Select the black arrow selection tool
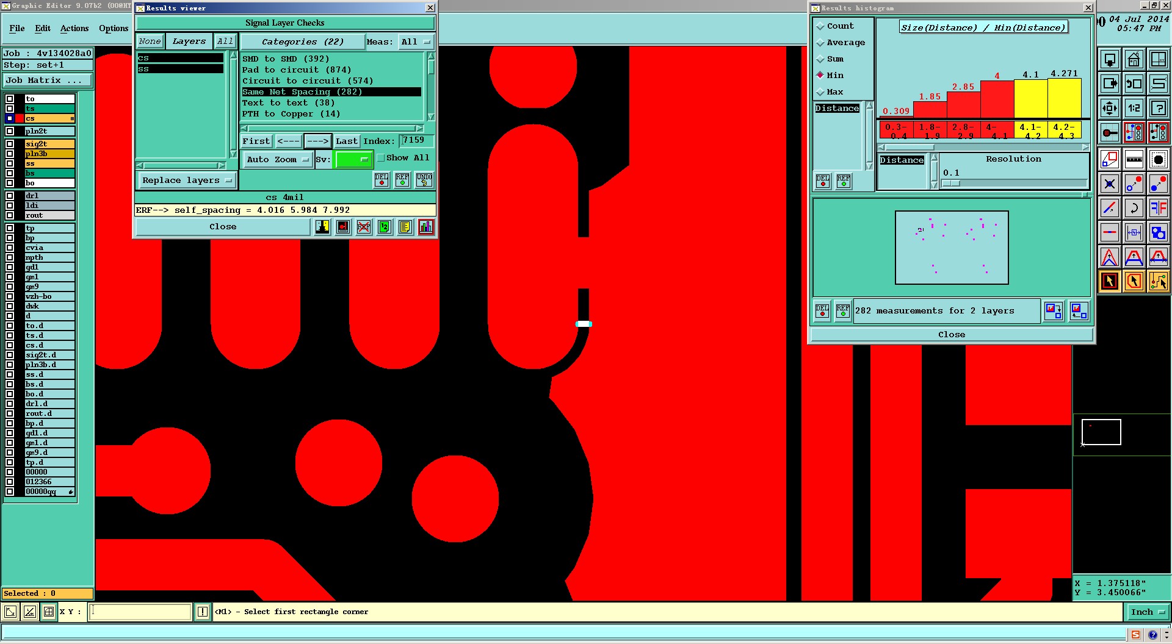The width and height of the screenshot is (1172, 644). coord(1109,281)
